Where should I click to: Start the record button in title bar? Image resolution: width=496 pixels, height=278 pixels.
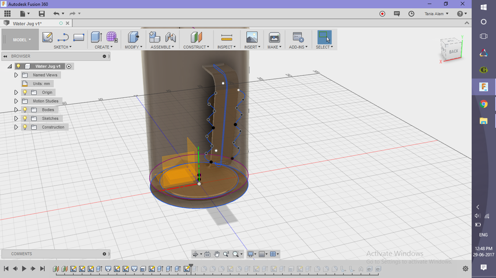(x=382, y=14)
